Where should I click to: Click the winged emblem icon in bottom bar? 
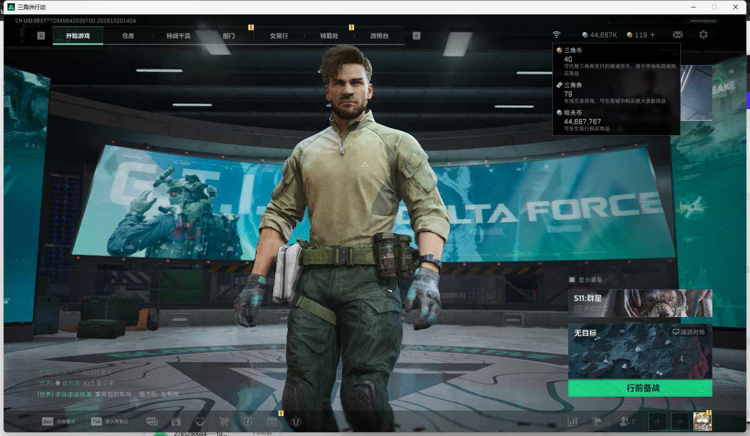(x=296, y=422)
